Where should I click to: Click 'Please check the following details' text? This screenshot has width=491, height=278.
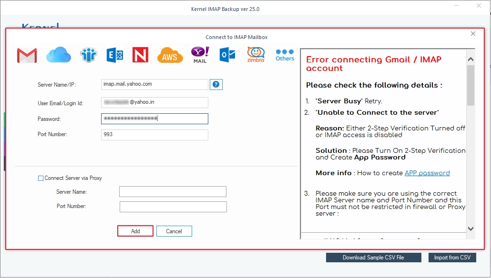374,85
